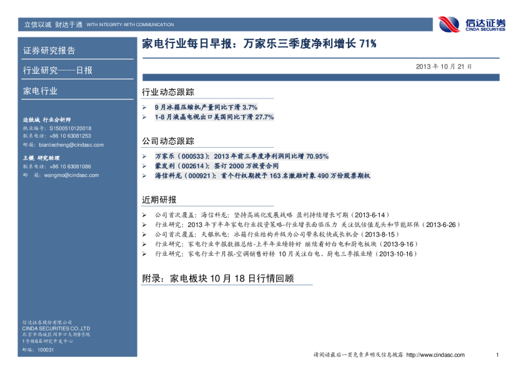Click the arrow bullet before the 2013-10-16 report
The image size is (526, 371).
pos(145,254)
